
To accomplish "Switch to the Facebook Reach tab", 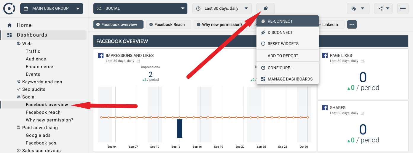I will pos(169,24).
